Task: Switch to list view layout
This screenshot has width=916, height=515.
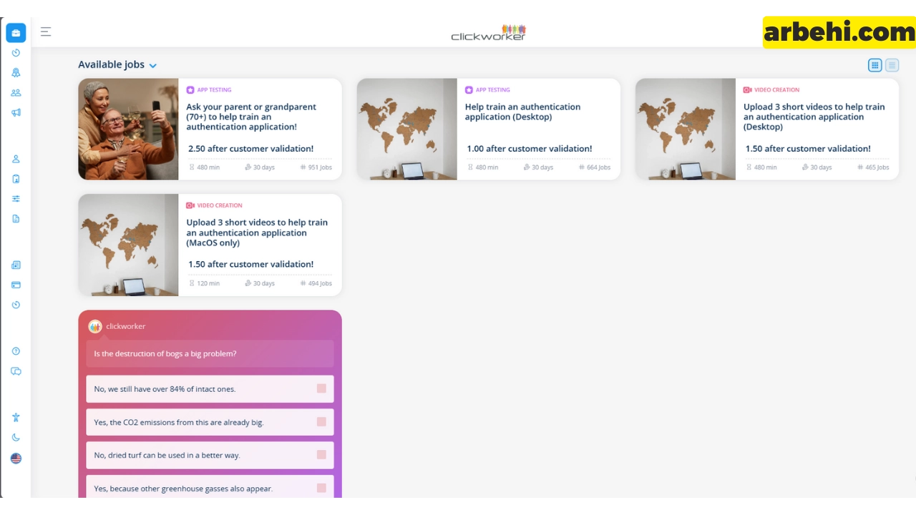Action: (x=892, y=65)
